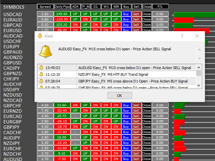Click the Sell button for EURNZD
Viewport: 215px width, 161px height.
[x=136, y=110]
